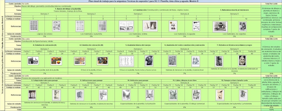This screenshot has width=282, height=111.
Task: Click '8. Follaje/matorrales para paisaje' cell
Action: [45, 80]
